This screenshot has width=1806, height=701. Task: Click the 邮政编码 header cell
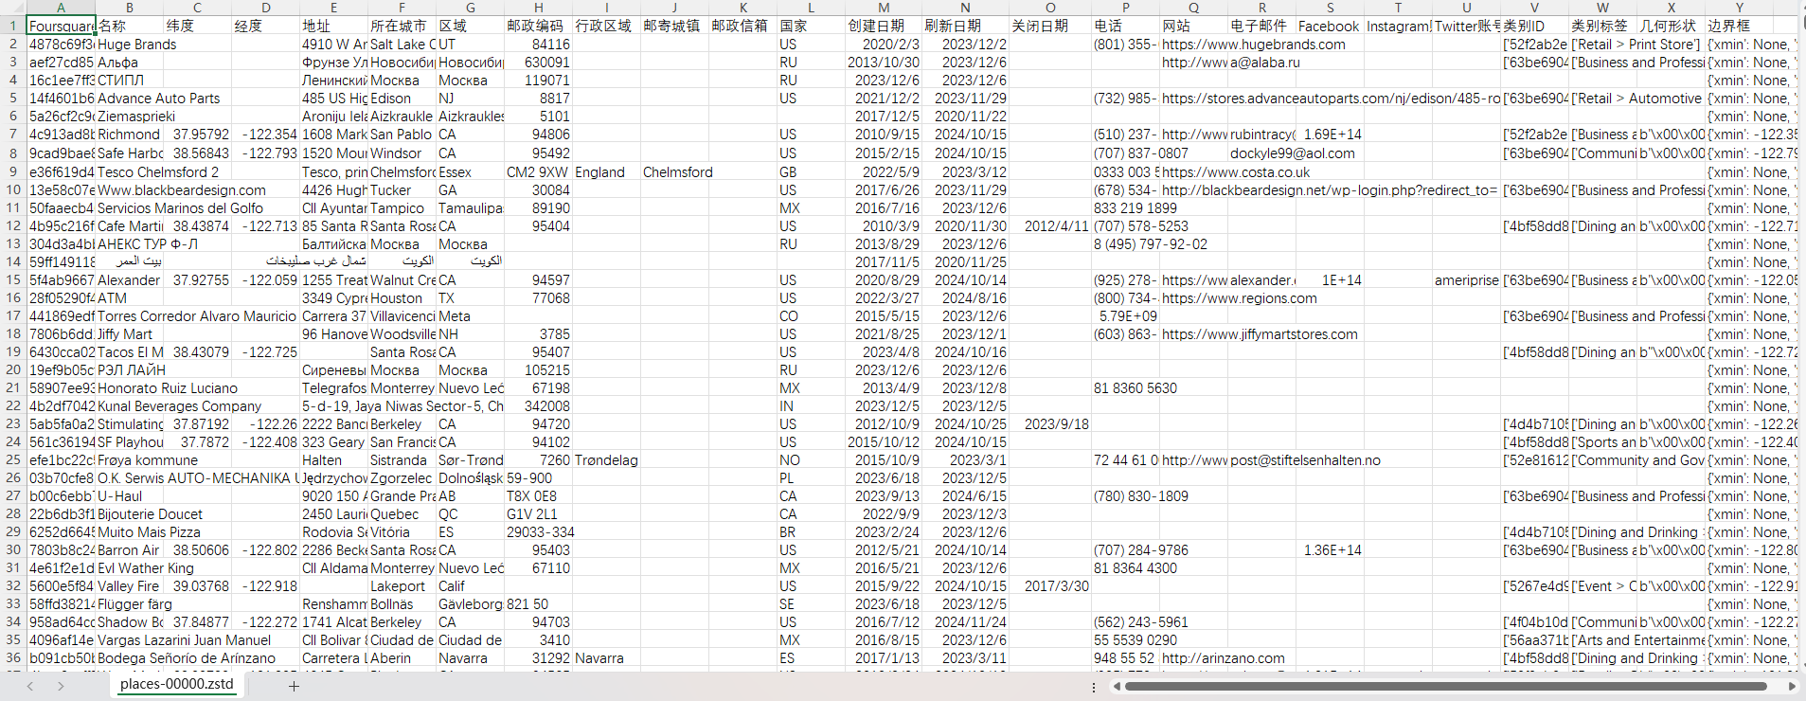click(538, 27)
